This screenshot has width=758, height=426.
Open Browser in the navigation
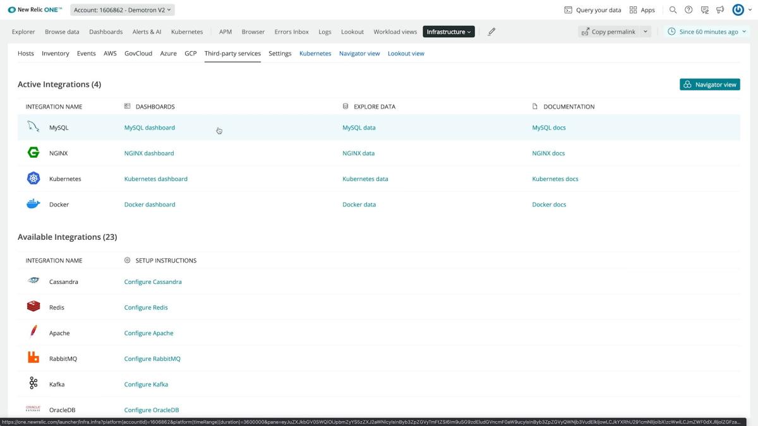(253, 32)
